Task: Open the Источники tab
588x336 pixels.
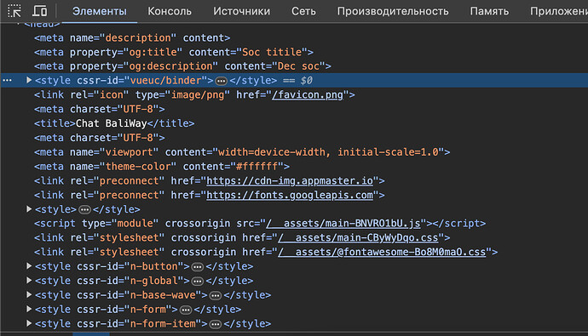Action: [x=241, y=11]
